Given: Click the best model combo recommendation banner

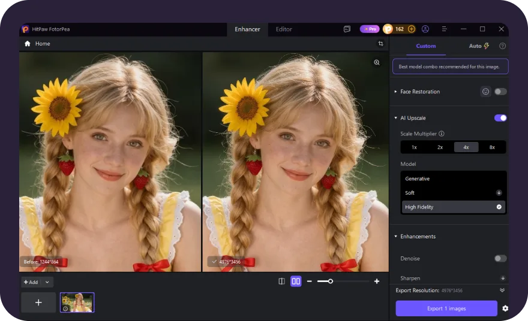Looking at the screenshot, I should [x=450, y=66].
